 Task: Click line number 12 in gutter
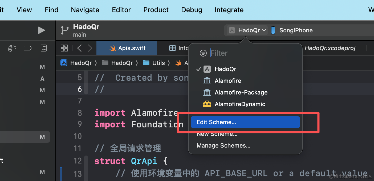pos(78,161)
